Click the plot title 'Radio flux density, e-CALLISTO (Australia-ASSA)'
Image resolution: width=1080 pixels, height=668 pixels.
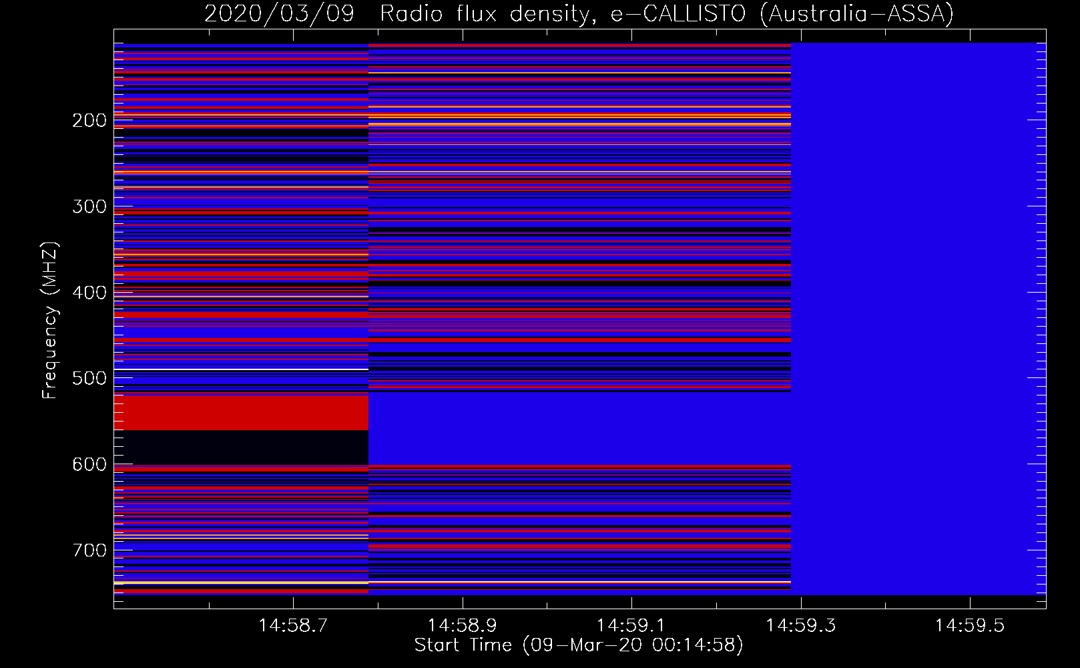[667, 13]
